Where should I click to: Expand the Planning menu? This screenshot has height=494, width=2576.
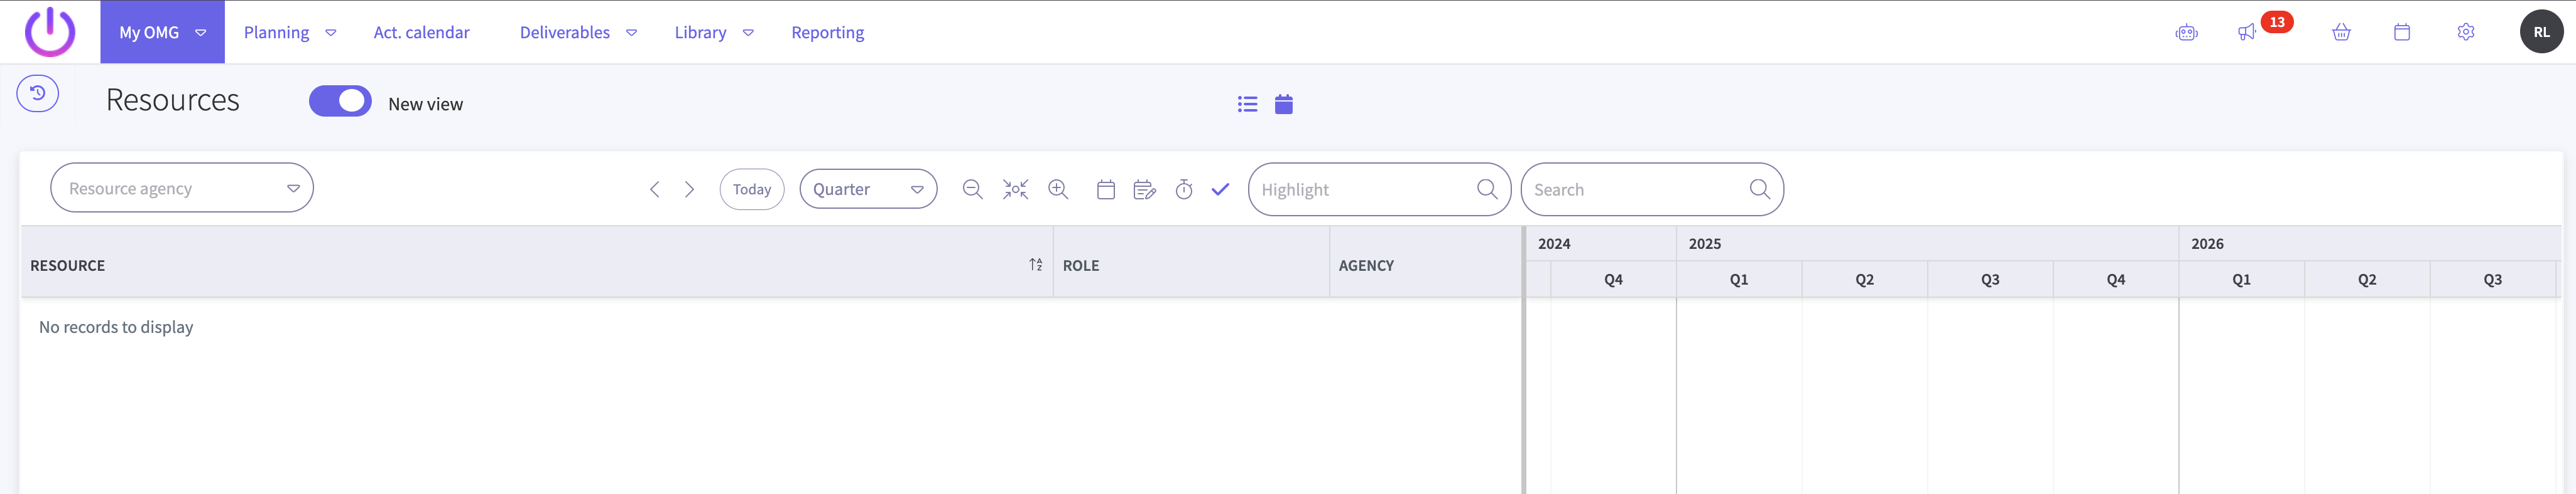pos(289,33)
